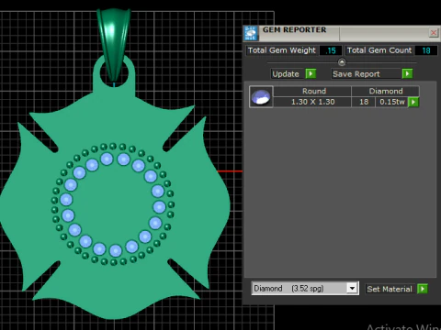
Task: Click the Total Gem Weight value .15
Action: tap(331, 50)
